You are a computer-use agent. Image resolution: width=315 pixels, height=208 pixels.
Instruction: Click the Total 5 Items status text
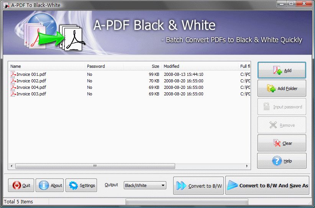click(x=18, y=202)
